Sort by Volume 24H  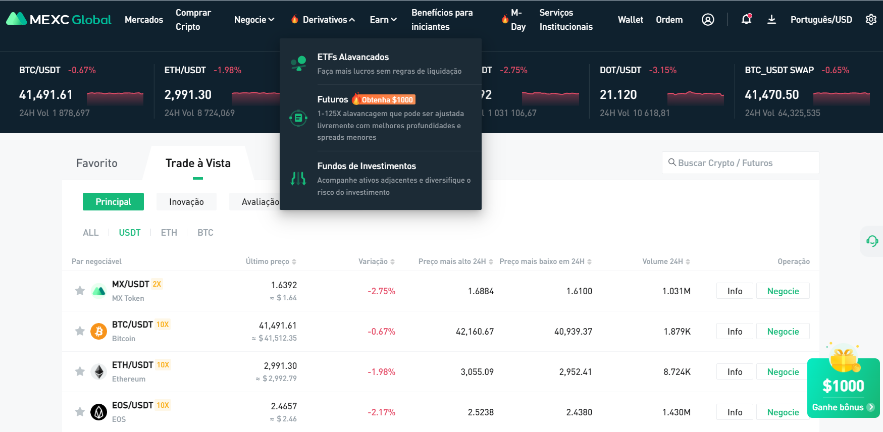pos(666,261)
